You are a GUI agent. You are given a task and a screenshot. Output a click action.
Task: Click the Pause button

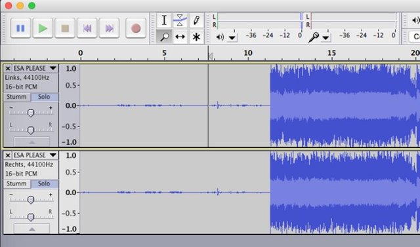point(20,28)
